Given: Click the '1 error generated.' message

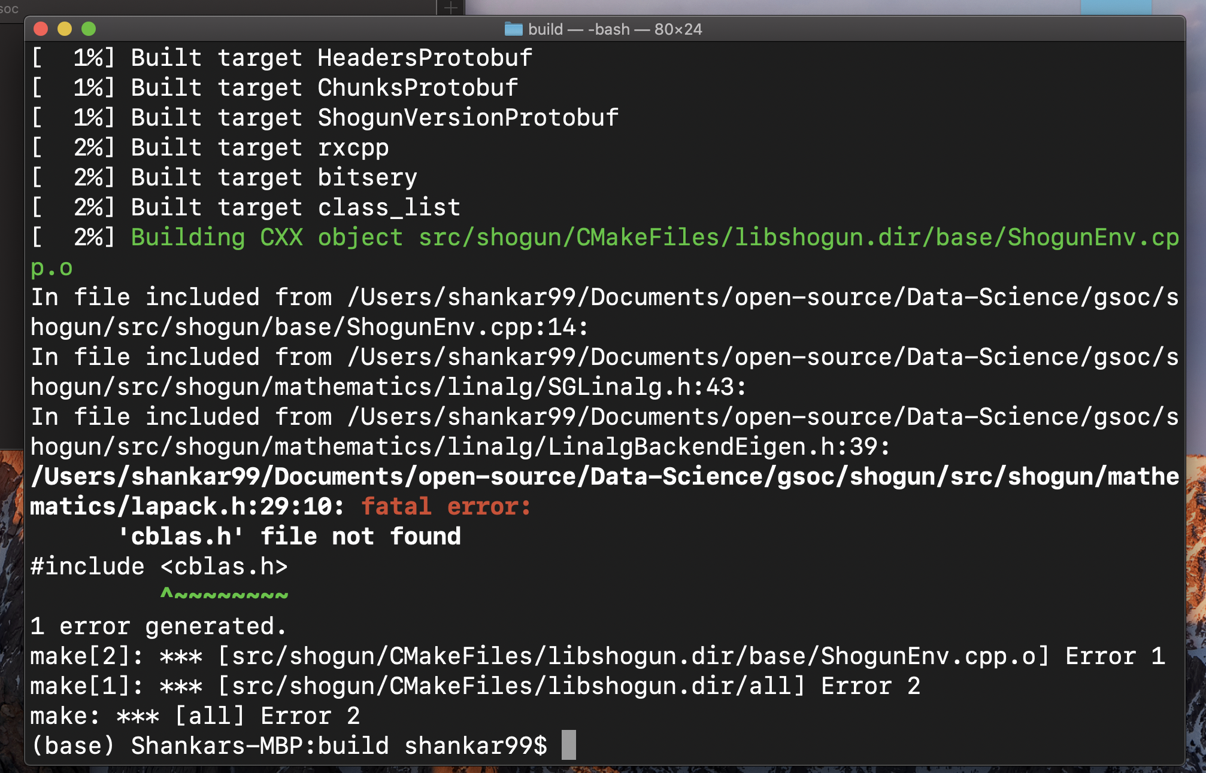Looking at the screenshot, I should pyautogui.click(x=157, y=626).
